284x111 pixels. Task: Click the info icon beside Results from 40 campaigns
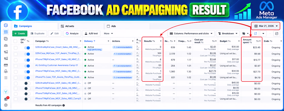(64, 105)
